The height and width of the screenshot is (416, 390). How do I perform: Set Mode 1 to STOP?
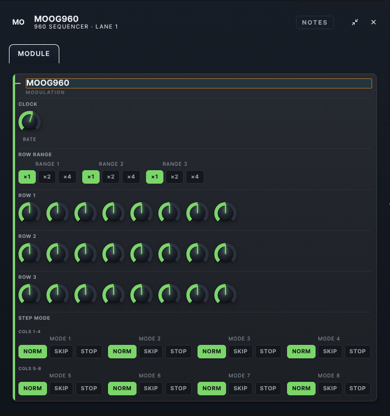(x=89, y=352)
